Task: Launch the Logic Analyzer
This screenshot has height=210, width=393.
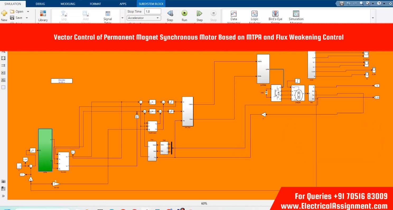Action: (254, 14)
